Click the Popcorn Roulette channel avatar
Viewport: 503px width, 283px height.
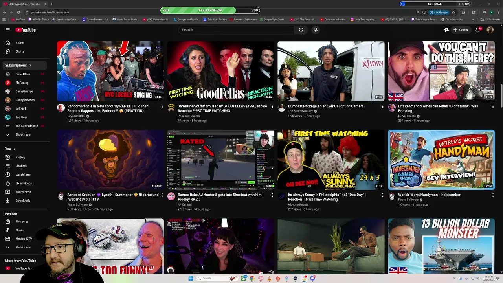[171, 108]
